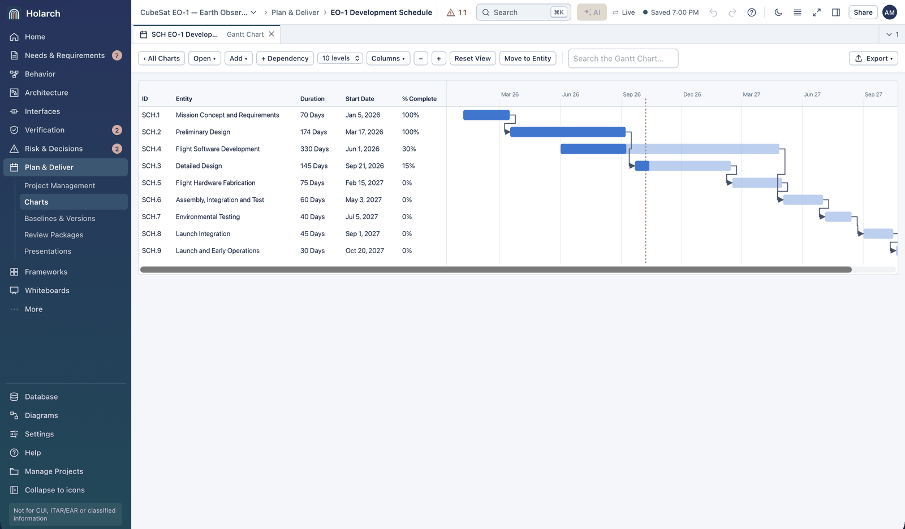This screenshot has height=529, width=905.
Task: Click the + Dependency button
Action: coord(285,58)
